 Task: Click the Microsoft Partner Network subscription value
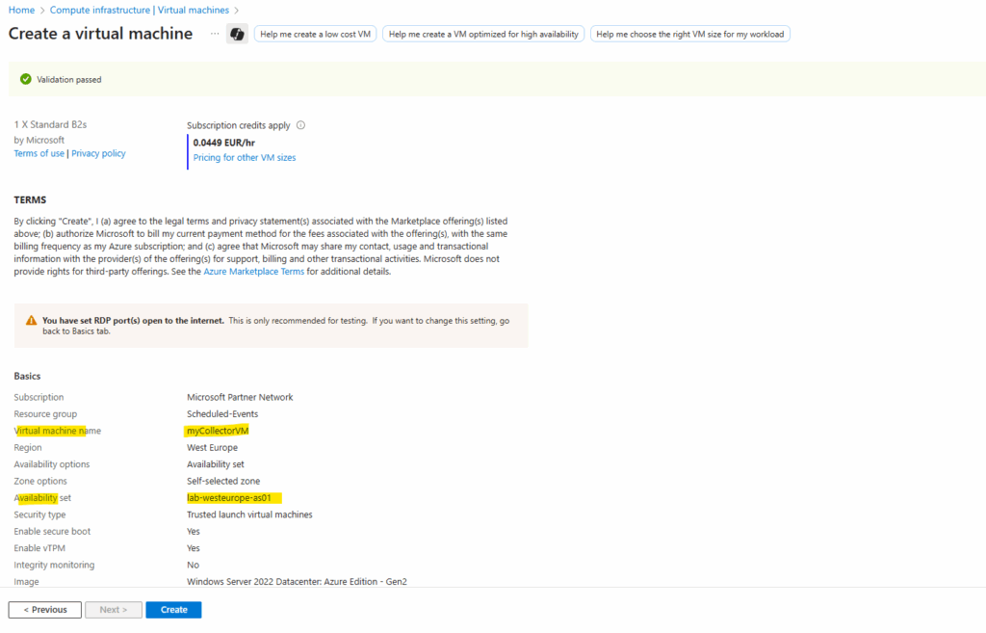pyautogui.click(x=240, y=397)
